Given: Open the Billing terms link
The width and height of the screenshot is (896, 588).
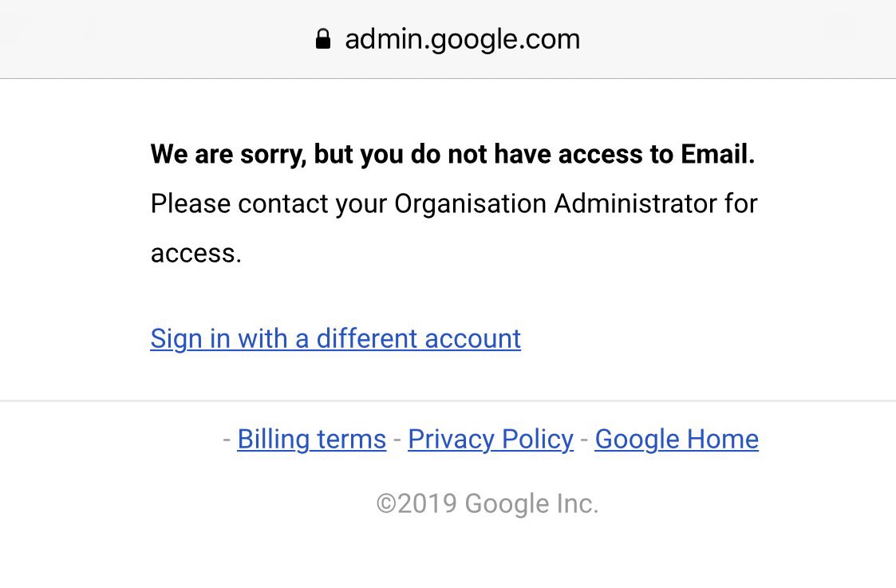Looking at the screenshot, I should (x=311, y=440).
